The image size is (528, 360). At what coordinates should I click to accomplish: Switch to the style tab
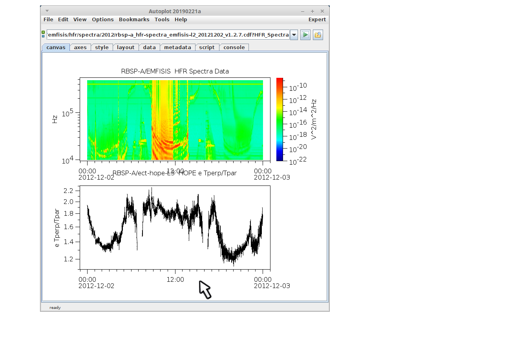point(102,48)
